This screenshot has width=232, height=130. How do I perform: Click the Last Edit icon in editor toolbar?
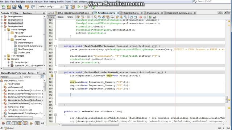(x=78, y=17)
